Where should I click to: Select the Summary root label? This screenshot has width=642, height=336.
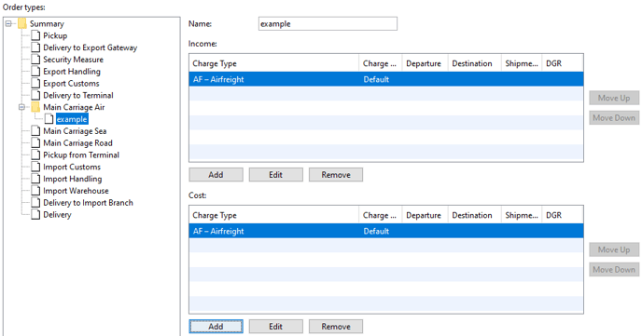47,23
